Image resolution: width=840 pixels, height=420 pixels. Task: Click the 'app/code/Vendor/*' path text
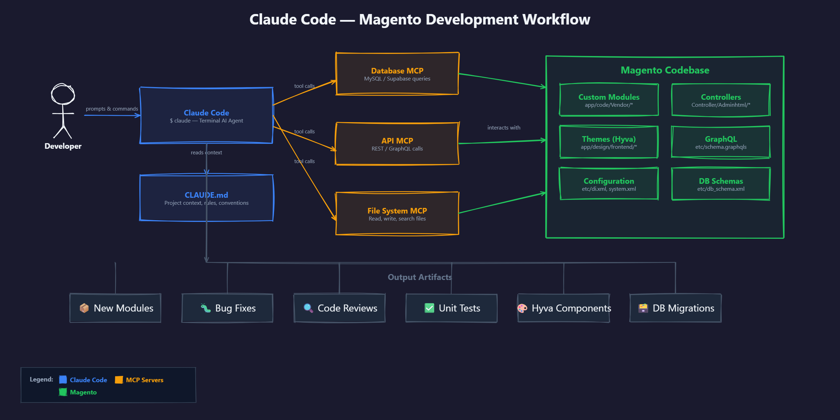pyautogui.click(x=609, y=105)
